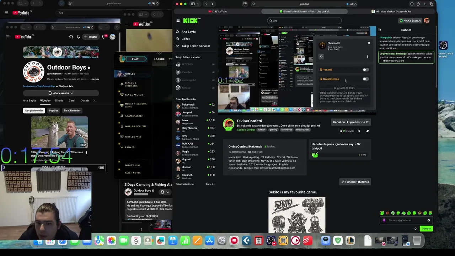Viewport: 455px width, 256px height.
Task: Click YouTube voice search microphone icon
Action: tap(78, 37)
